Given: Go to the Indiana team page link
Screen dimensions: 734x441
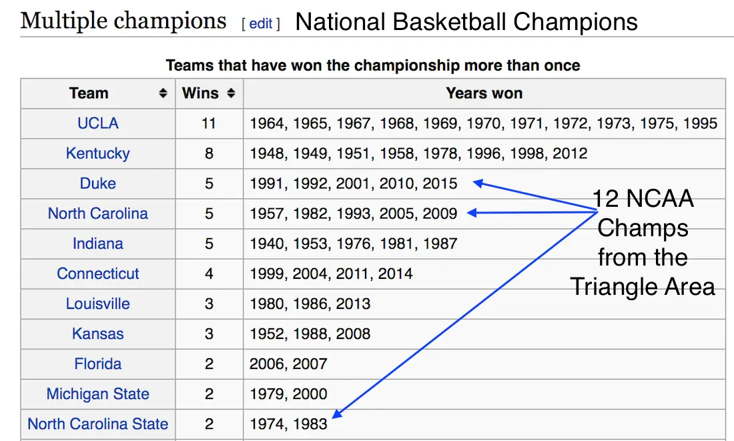Looking at the screenshot, I should point(98,244).
